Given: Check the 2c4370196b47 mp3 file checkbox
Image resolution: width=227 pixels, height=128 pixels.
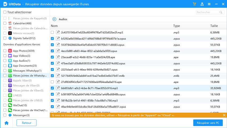Looking at the screenshot, I should pyautogui.click(x=52, y=32).
